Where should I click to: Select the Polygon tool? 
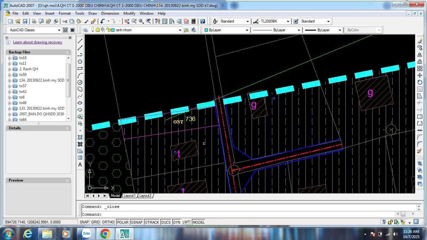click(80, 61)
